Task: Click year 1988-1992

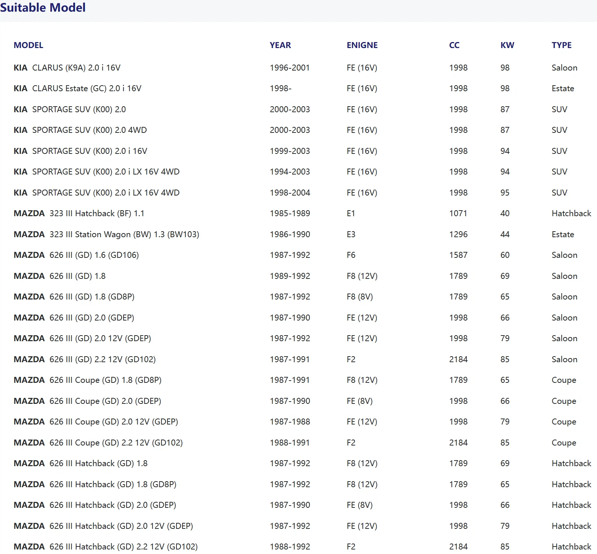Action: pos(290,546)
